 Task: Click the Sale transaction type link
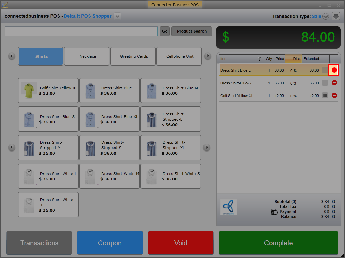point(317,16)
